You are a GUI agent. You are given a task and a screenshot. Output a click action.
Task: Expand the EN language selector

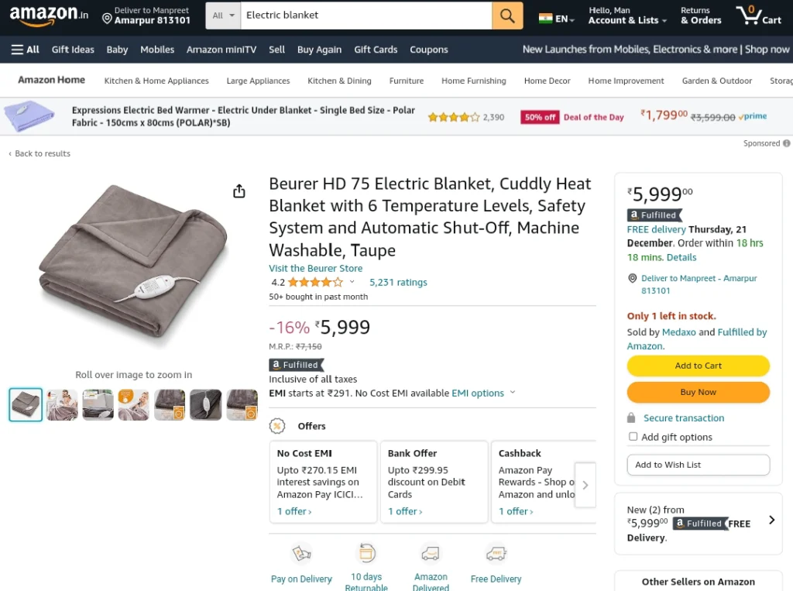pos(557,19)
